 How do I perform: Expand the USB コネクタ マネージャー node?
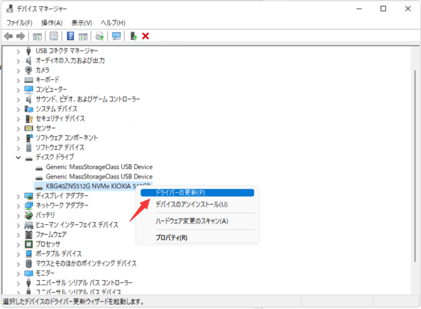pyautogui.click(x=18, y=51)
